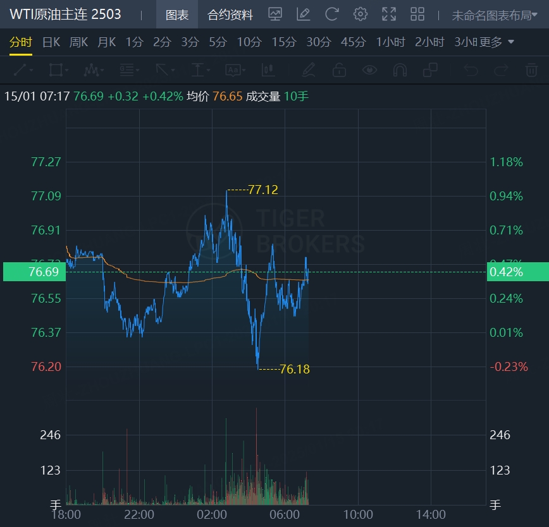Image resolution: width=549 pixels, height=527 pixels.
Task: Select the magnet snap tool
Action: click(x=400, y=70)
